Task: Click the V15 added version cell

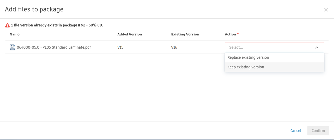Action: tap(120, 47)
